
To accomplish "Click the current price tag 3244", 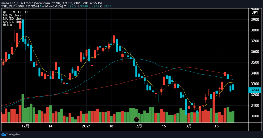I will [x=255, y=90].
